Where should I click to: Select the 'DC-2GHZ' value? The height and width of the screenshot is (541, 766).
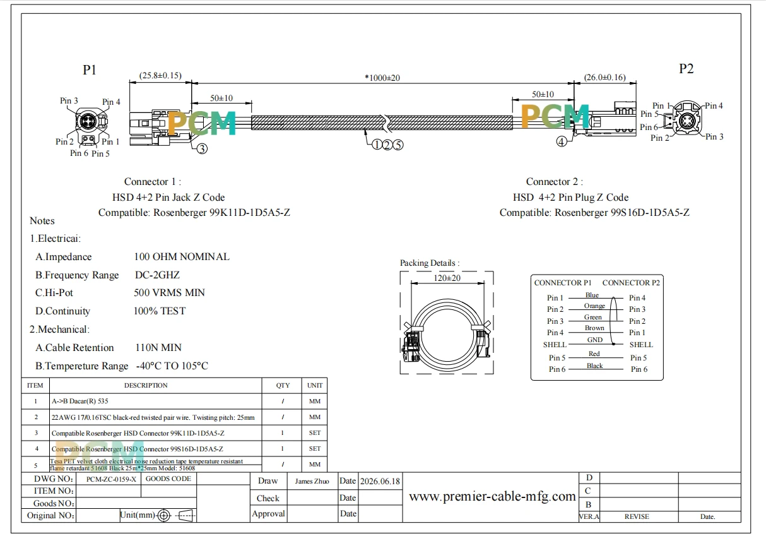pos(157,275)
